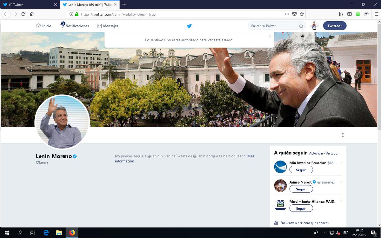Open the profile three-dot options menu

pyautogui.click(x=343, y=135)
